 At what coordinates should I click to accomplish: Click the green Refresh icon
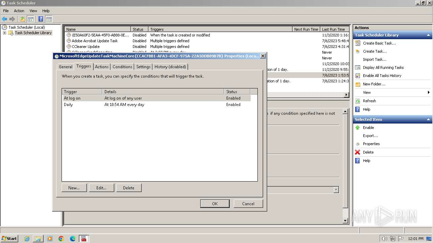358,101
